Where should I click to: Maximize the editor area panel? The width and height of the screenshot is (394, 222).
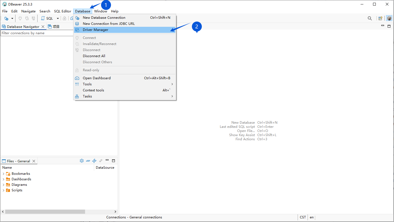(389, 26)
